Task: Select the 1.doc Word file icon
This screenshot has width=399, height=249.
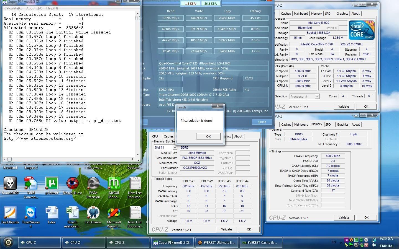Action: [x=52, y=215]
